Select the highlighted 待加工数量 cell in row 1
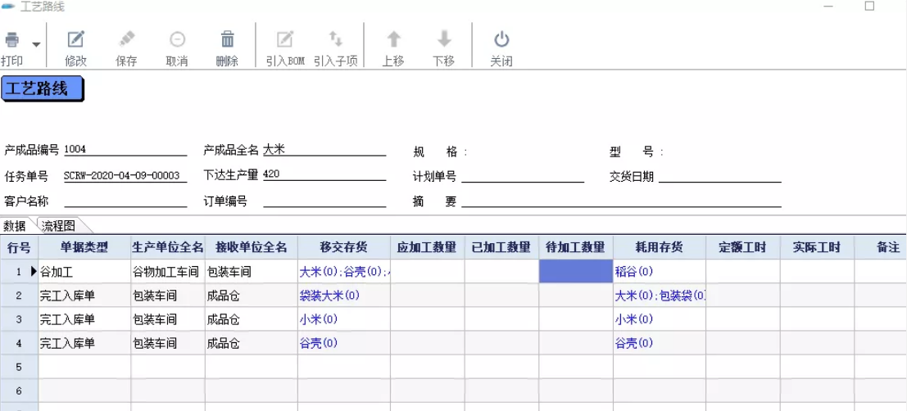The width and height of the screenshot is (907, 411). pyautogui.click(x=576, y=271)
